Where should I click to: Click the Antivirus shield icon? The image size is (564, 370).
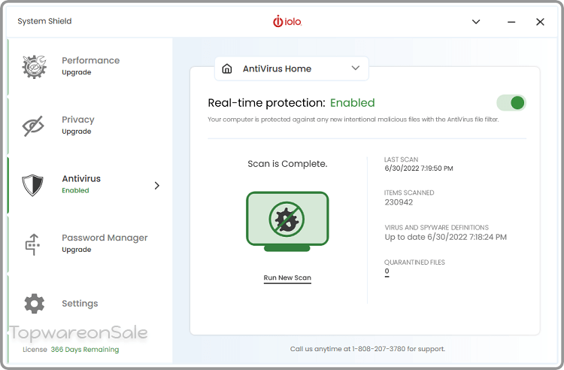click(x=33, y=185)
